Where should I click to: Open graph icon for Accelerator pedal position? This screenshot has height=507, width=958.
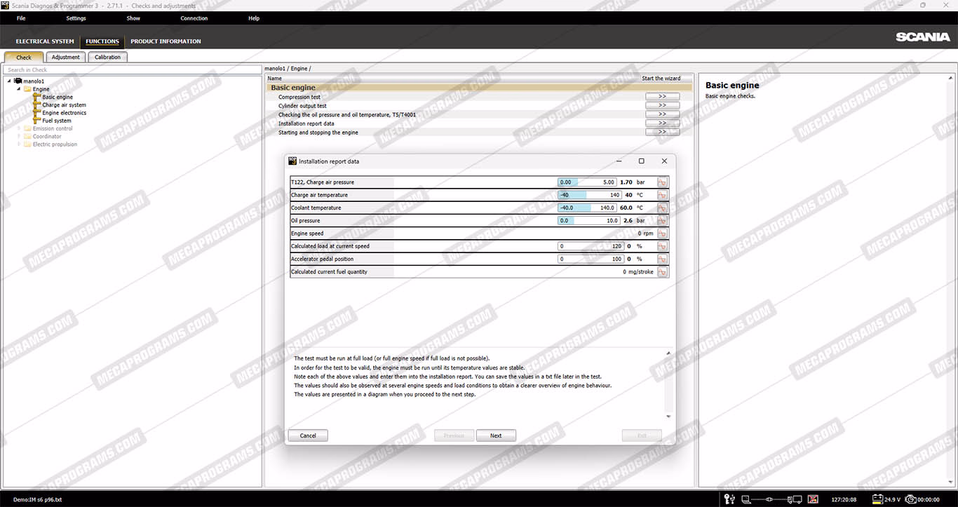[x=662, y=259]
